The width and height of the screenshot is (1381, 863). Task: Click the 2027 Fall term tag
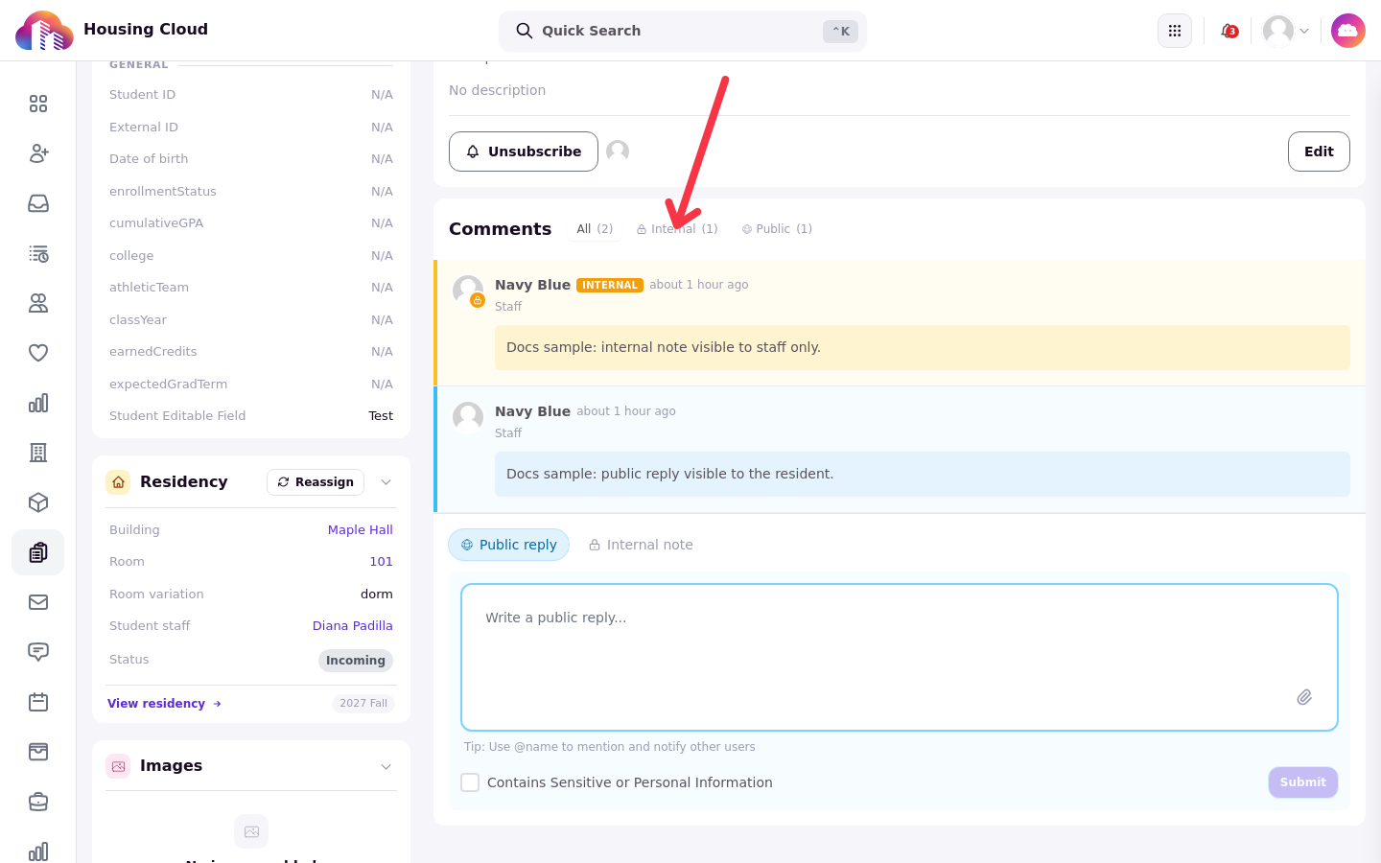363,704
